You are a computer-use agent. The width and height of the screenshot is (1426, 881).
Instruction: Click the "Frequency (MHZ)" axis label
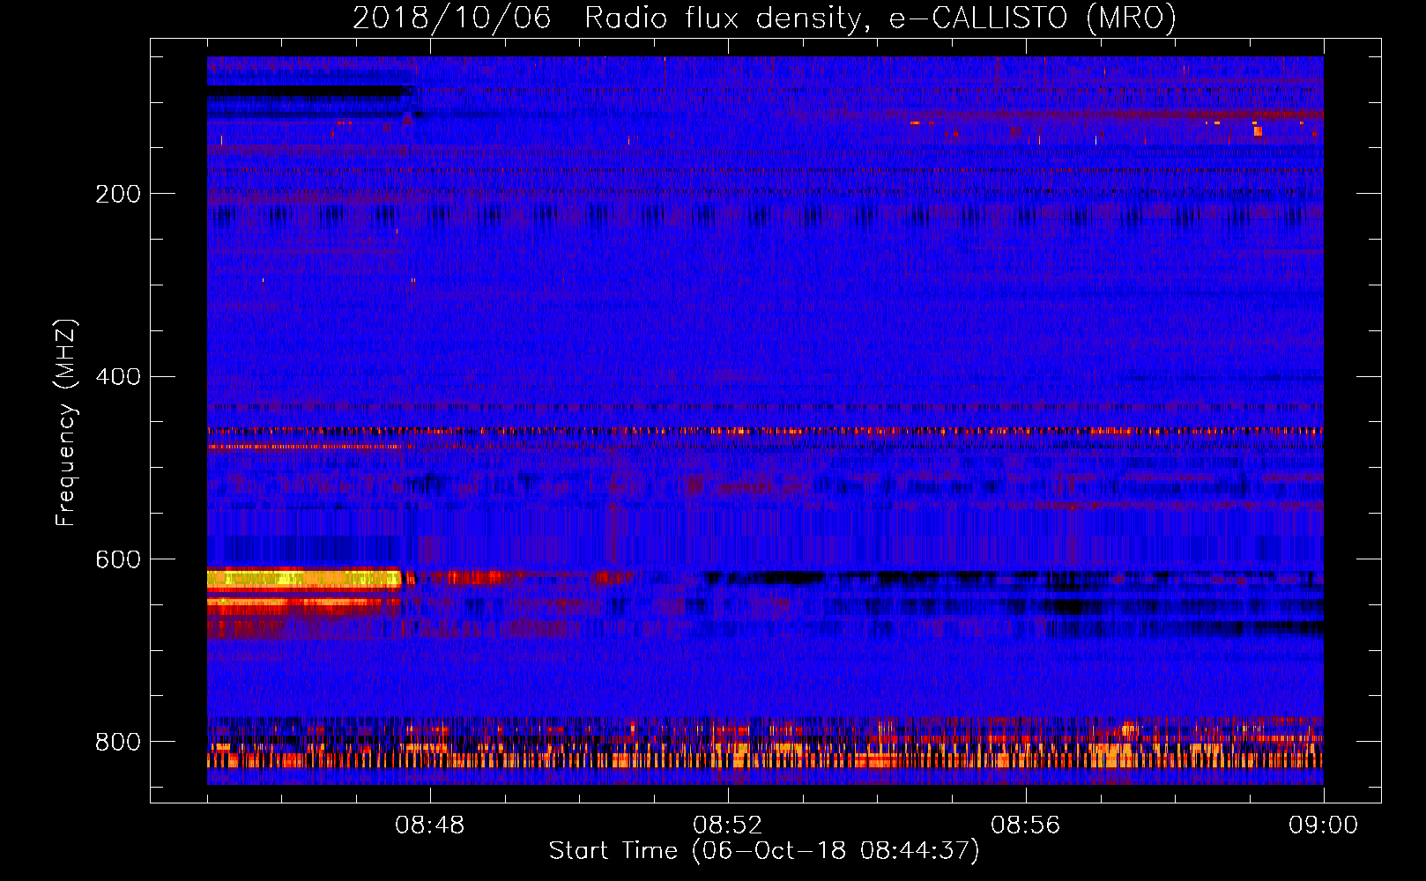tap(66, 422)
